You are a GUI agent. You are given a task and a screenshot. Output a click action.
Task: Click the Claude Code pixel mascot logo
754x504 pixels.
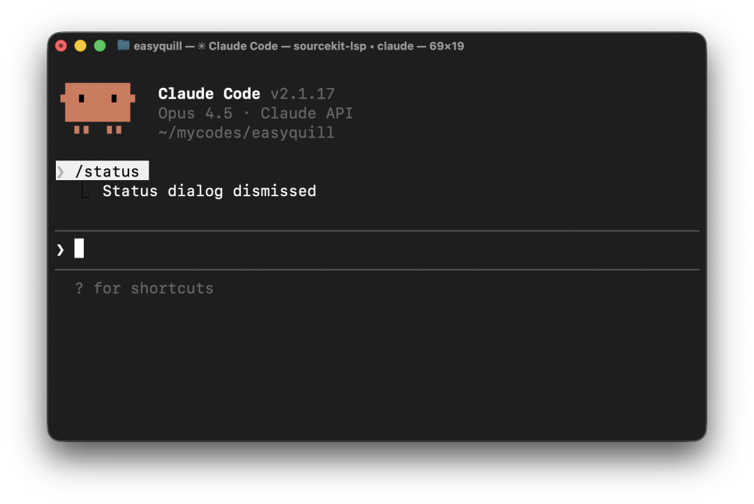point(98,108)
